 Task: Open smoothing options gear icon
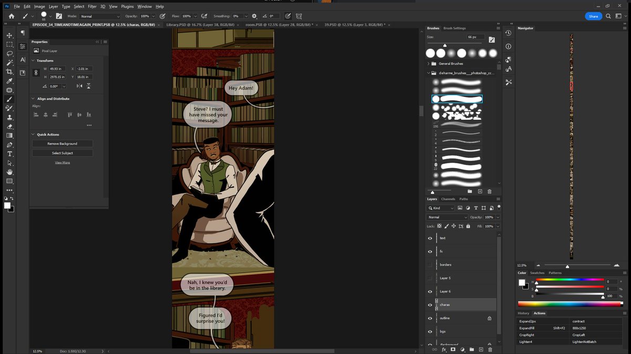[x=255, y=16]
